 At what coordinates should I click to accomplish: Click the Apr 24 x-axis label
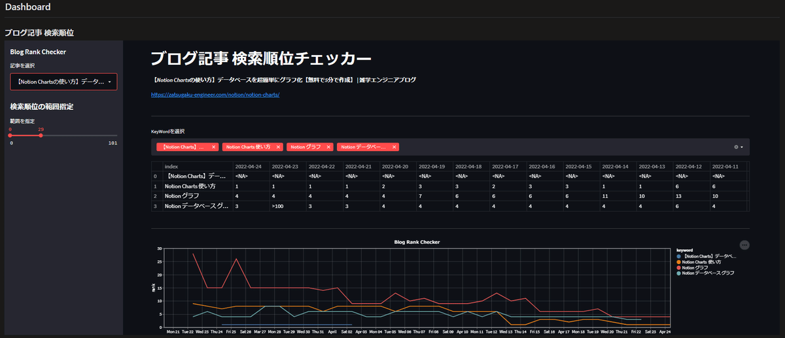click(666, 332)
